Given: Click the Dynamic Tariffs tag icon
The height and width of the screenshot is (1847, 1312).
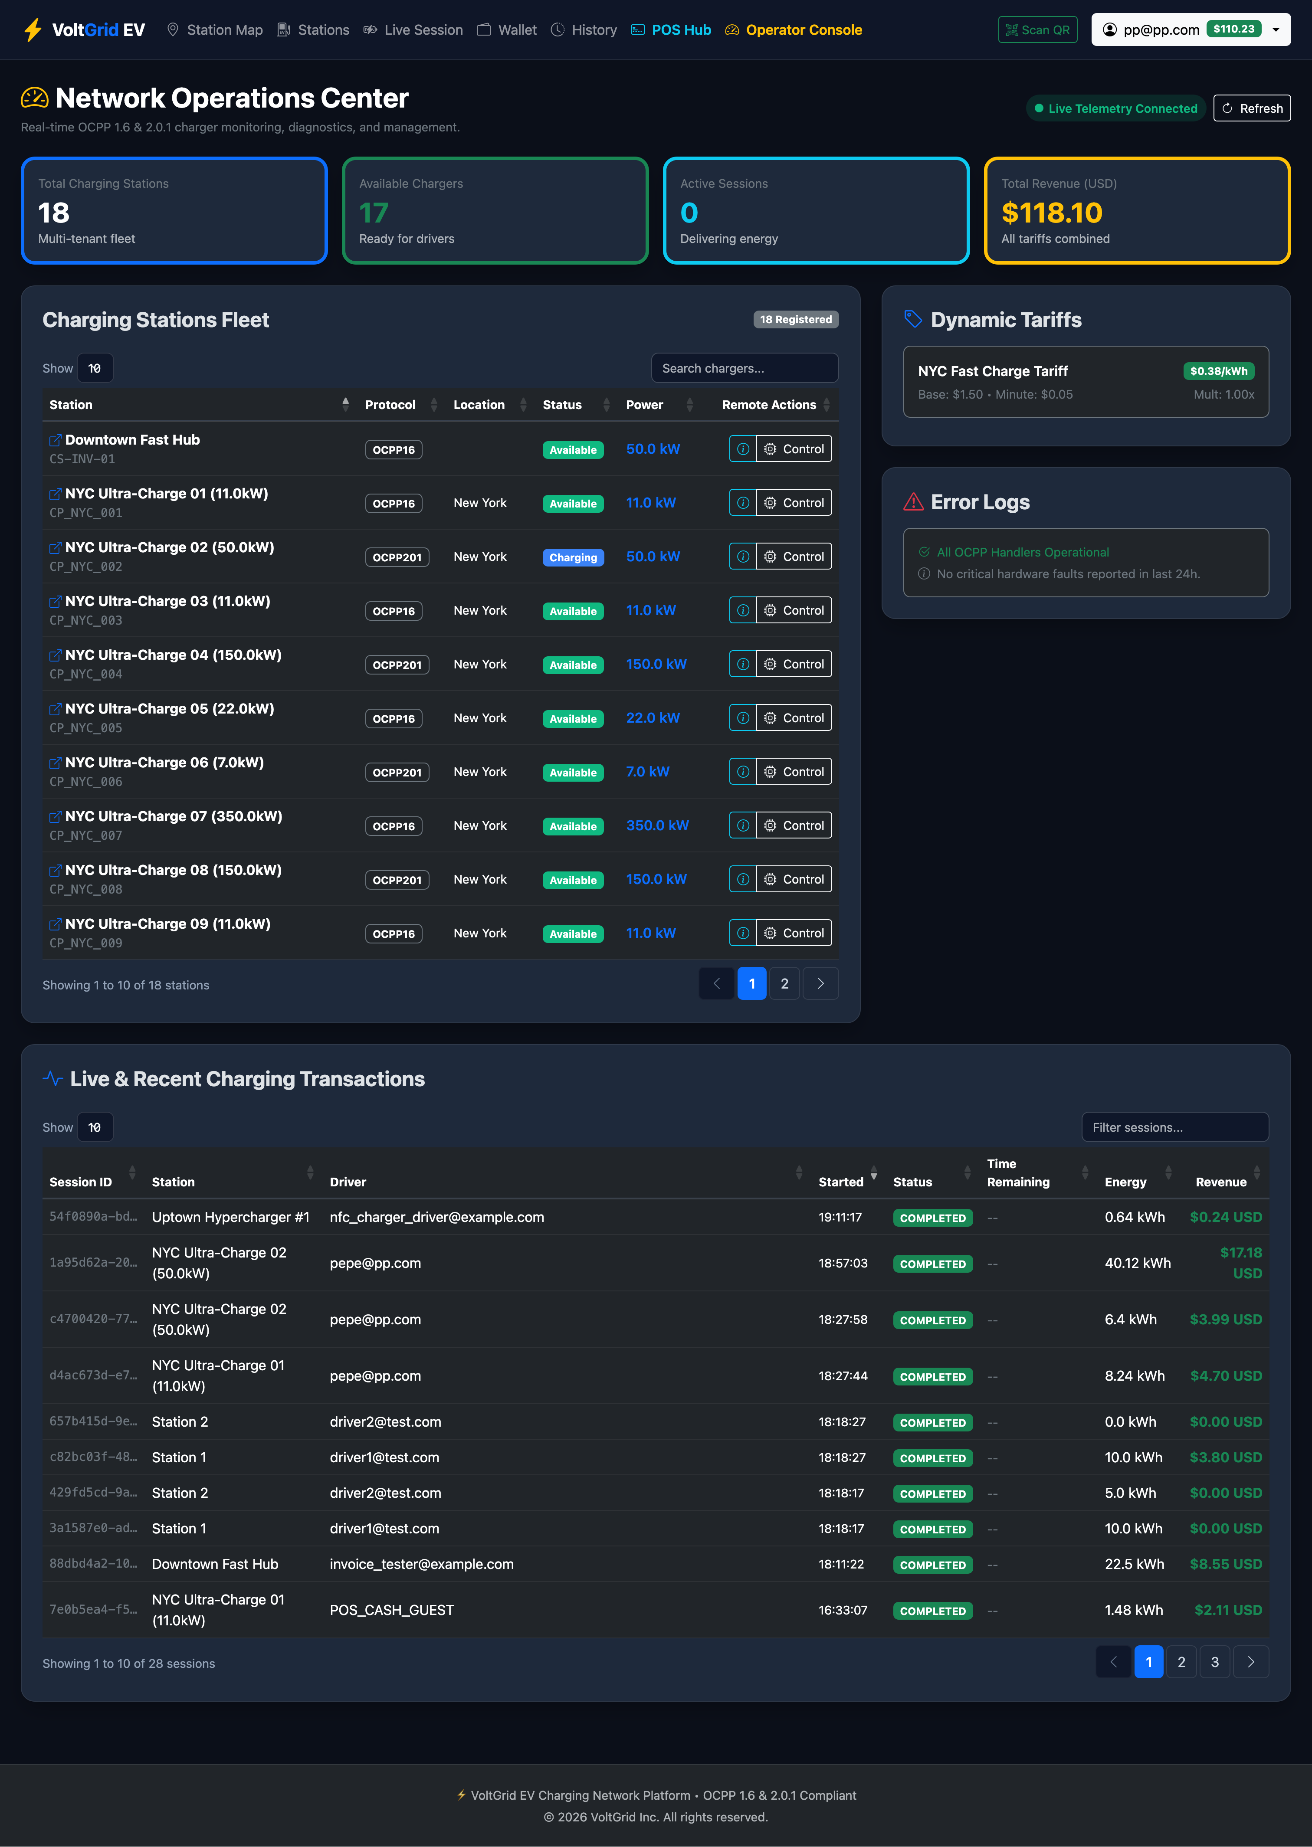Looking at the screenshot, I should [913, 319].
